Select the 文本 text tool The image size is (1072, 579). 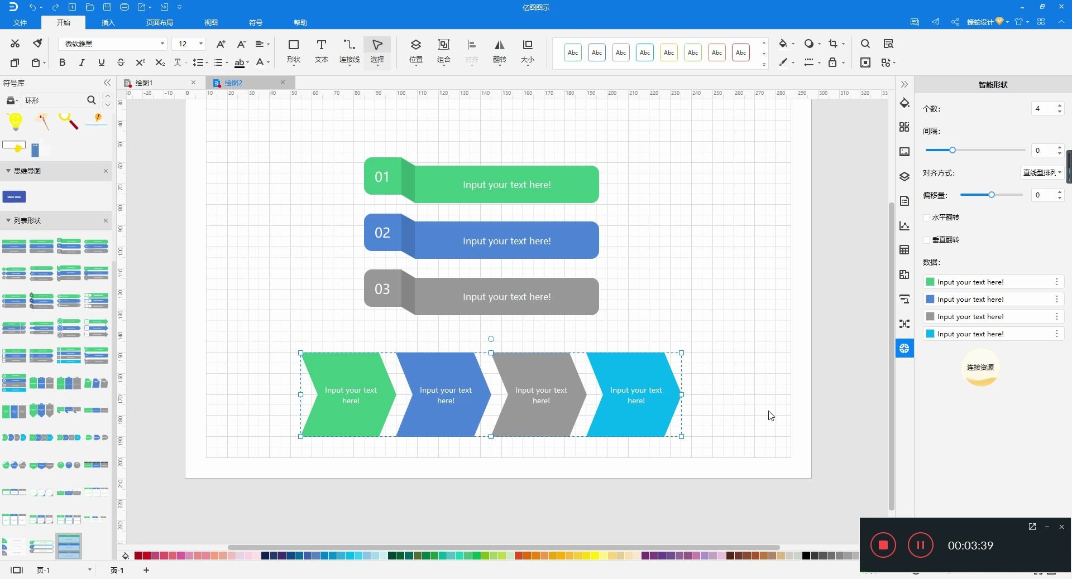click(x=322, y=51)
